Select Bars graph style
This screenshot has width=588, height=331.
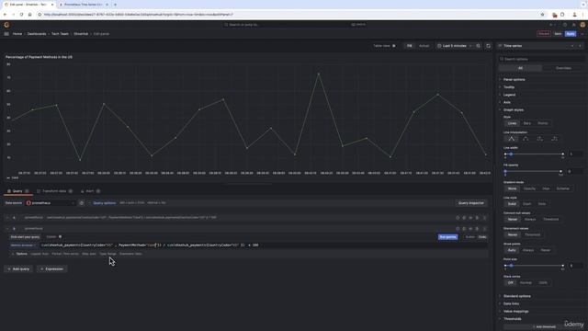526,123
